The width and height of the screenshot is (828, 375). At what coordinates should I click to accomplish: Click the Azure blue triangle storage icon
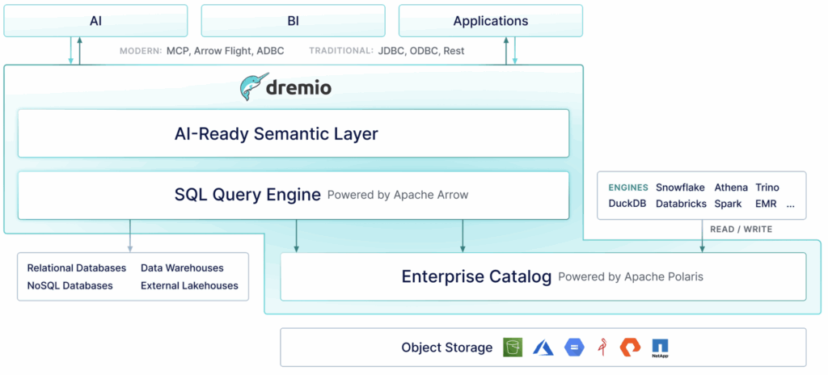pyautogui.click(x=543, y=347)
